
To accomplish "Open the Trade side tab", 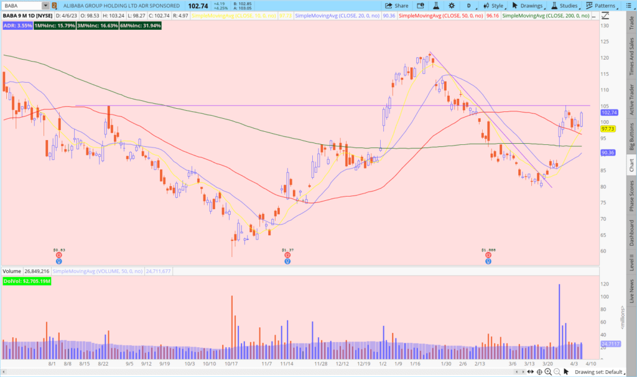I will (631, 23).
